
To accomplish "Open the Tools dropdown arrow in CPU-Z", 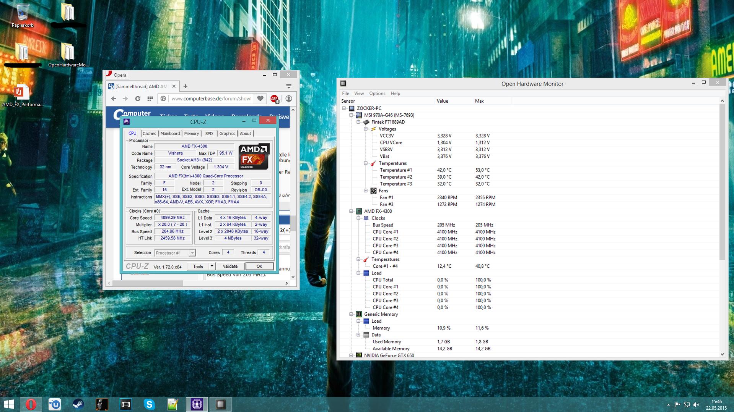I will [212, 266].
